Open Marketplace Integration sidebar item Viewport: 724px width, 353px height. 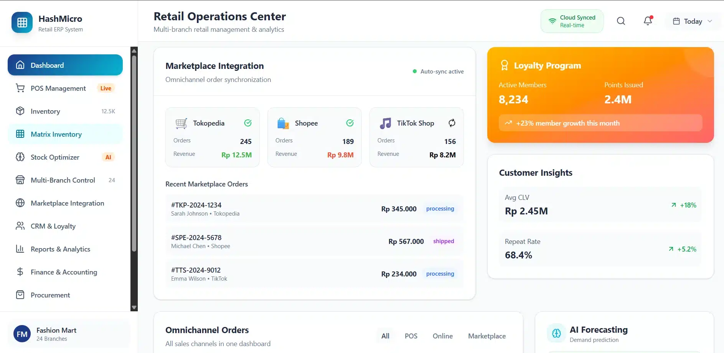[x=65, y=203]
